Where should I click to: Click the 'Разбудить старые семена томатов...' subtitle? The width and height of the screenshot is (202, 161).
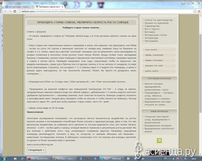pos(81,28)
